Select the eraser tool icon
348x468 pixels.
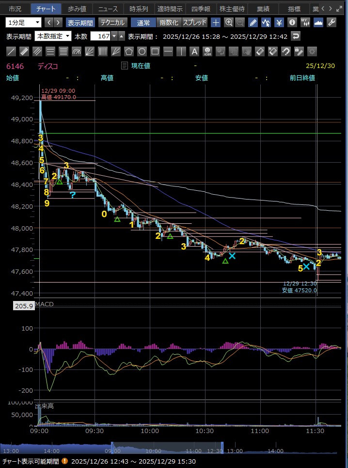(x=260, y=51)
